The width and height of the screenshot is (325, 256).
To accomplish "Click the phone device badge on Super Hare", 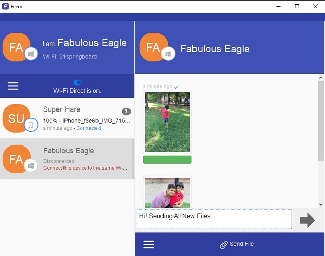I will [x=31, y=125].
